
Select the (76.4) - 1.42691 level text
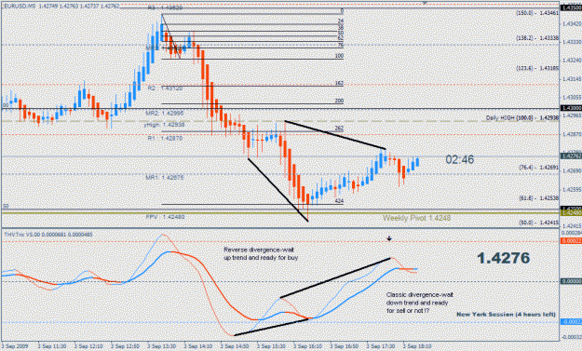538,168
